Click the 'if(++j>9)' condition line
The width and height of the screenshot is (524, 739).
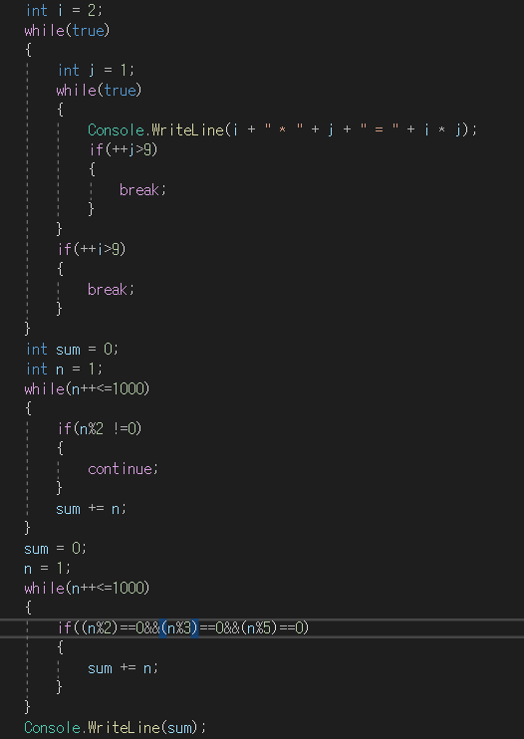(x=123, y=149)
